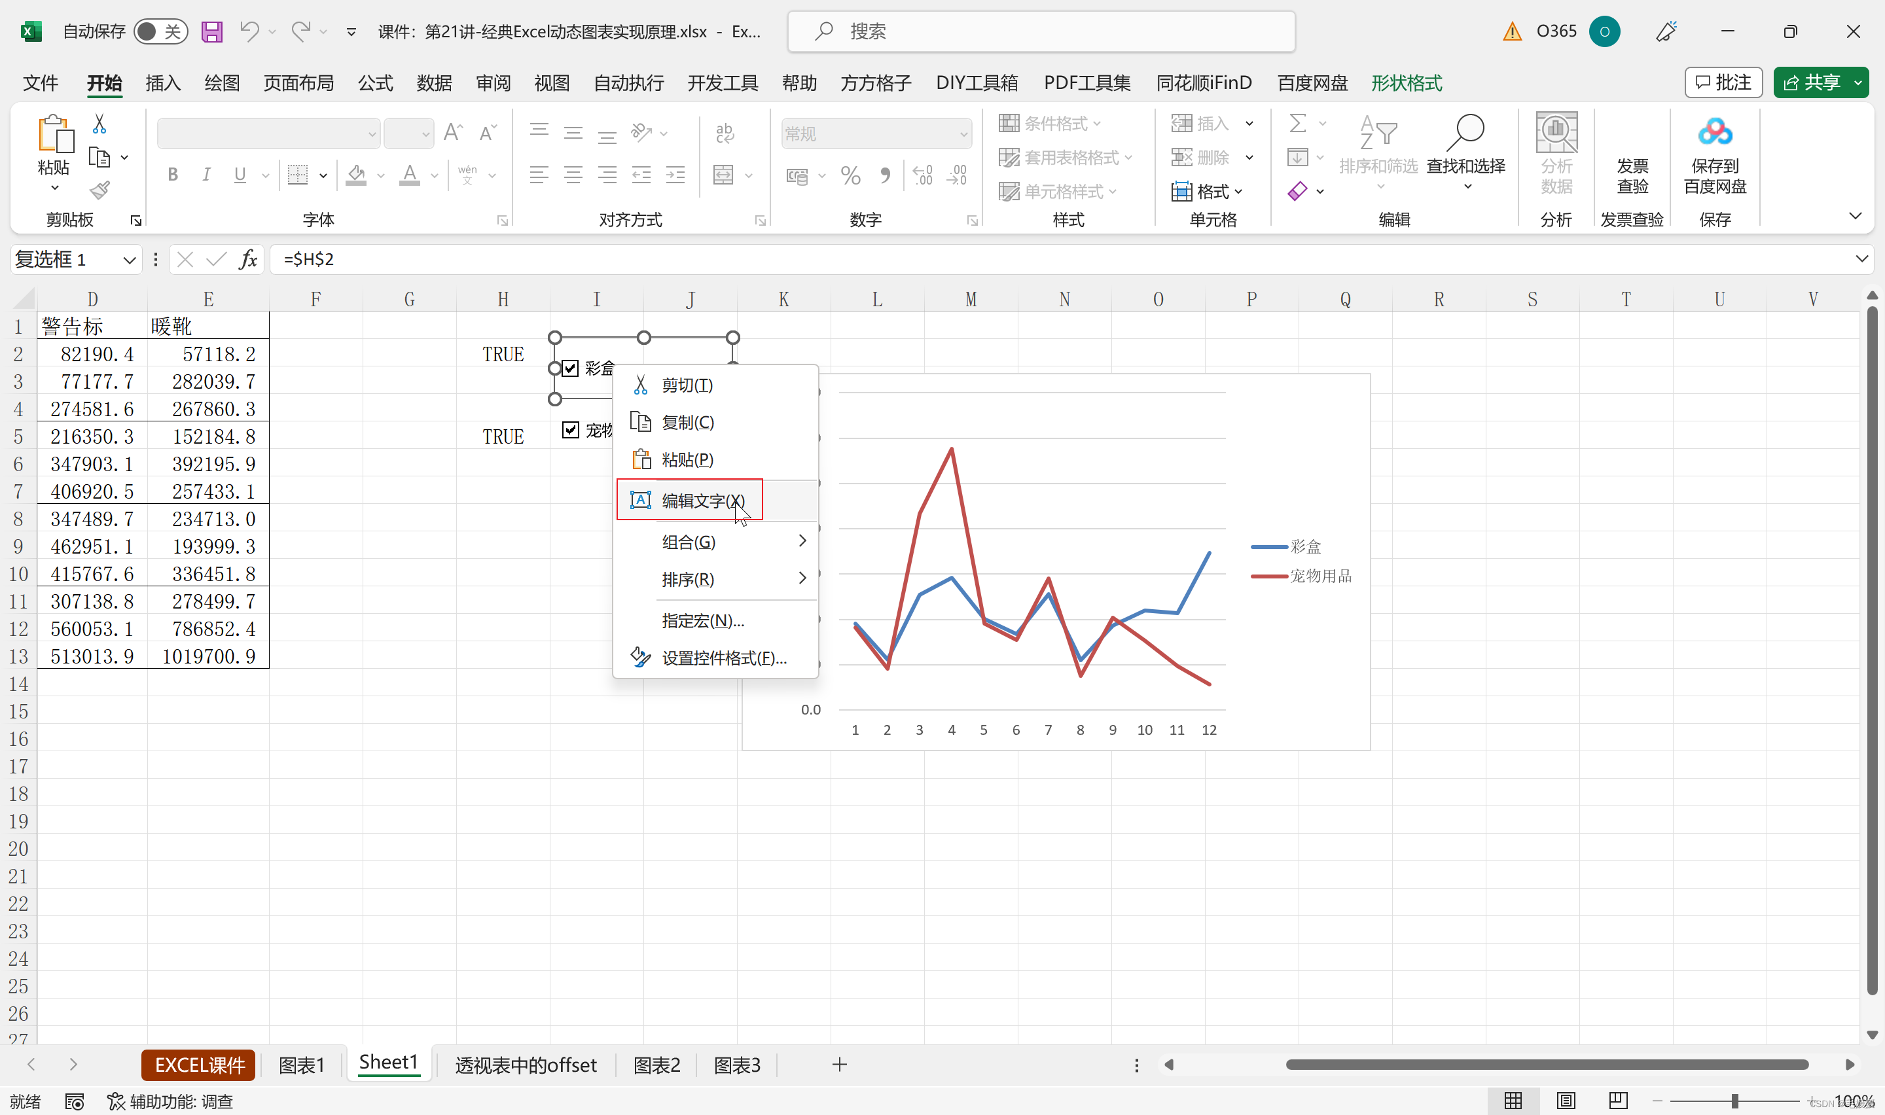Expand the 排序(R) submenu
Viewport: 1885px width, 1115px height.
pyautogui.click(x=716, y=578)
